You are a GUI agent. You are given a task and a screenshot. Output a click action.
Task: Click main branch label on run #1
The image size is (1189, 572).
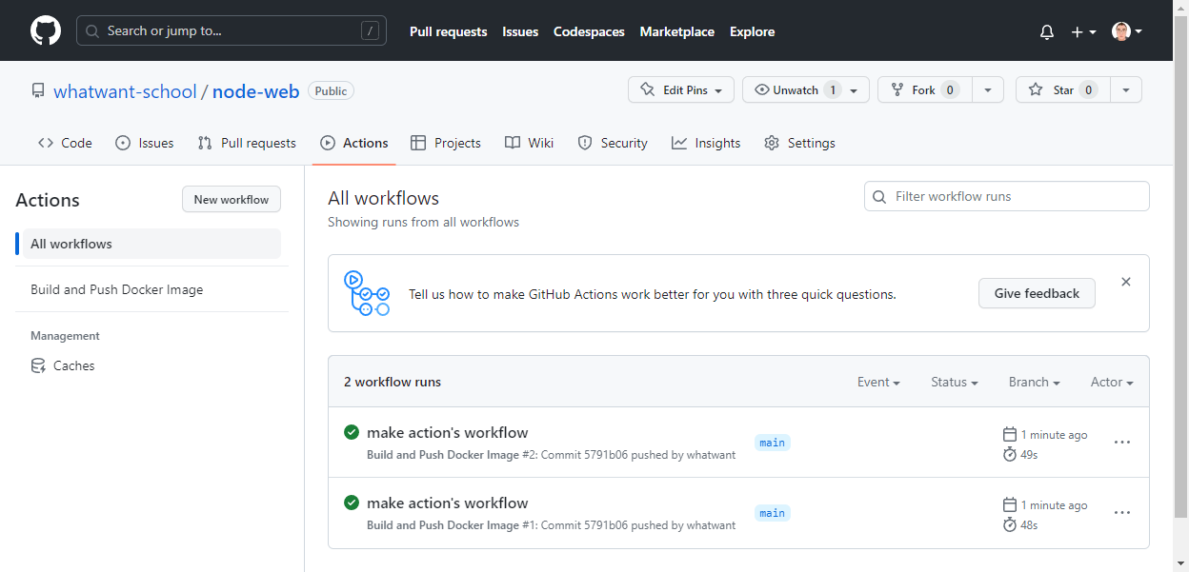773,513
